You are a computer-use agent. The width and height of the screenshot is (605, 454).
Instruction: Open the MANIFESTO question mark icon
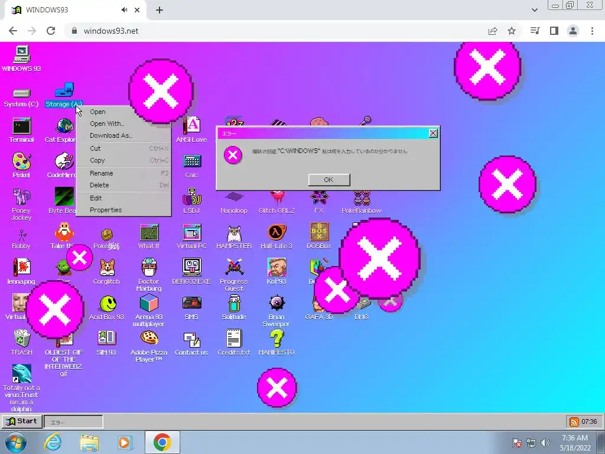pos(277,338)
